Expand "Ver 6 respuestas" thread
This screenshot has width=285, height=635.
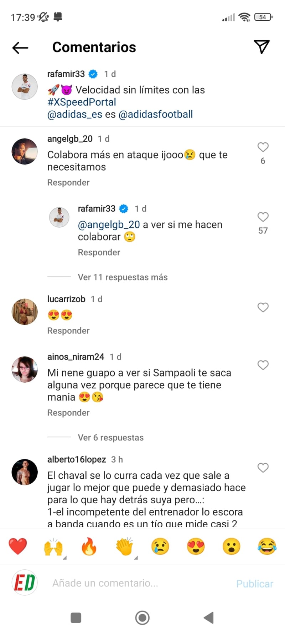[x=110, y=438]
